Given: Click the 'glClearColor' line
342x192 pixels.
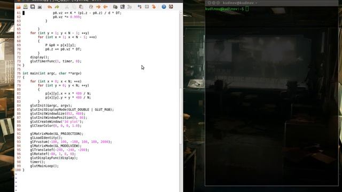Looking at the screenshot, I should coord(56,126).
